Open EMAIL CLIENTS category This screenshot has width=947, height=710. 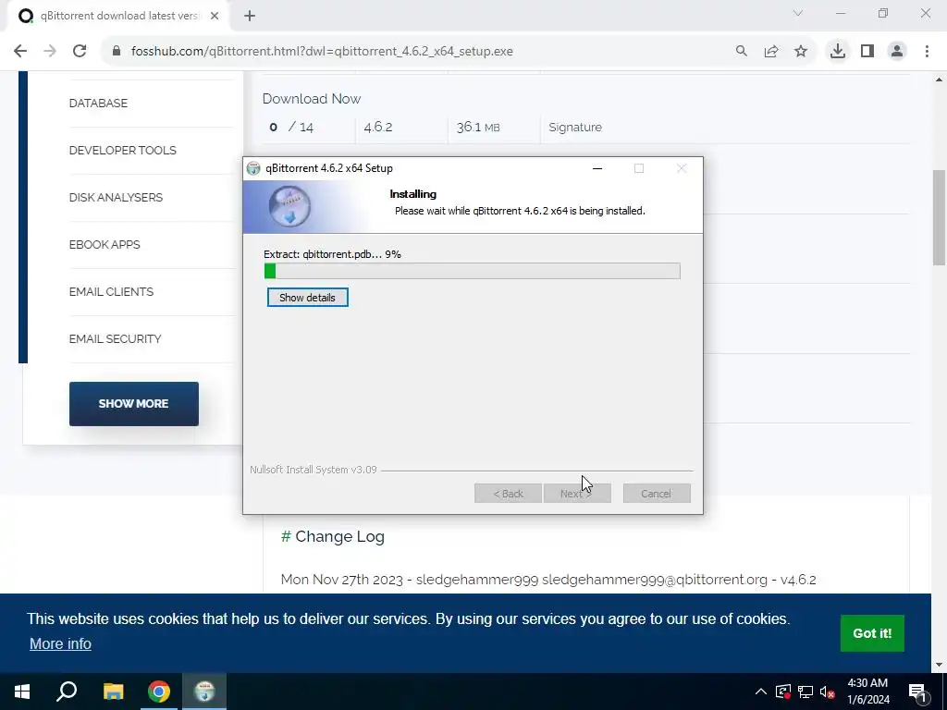(111, 291)
